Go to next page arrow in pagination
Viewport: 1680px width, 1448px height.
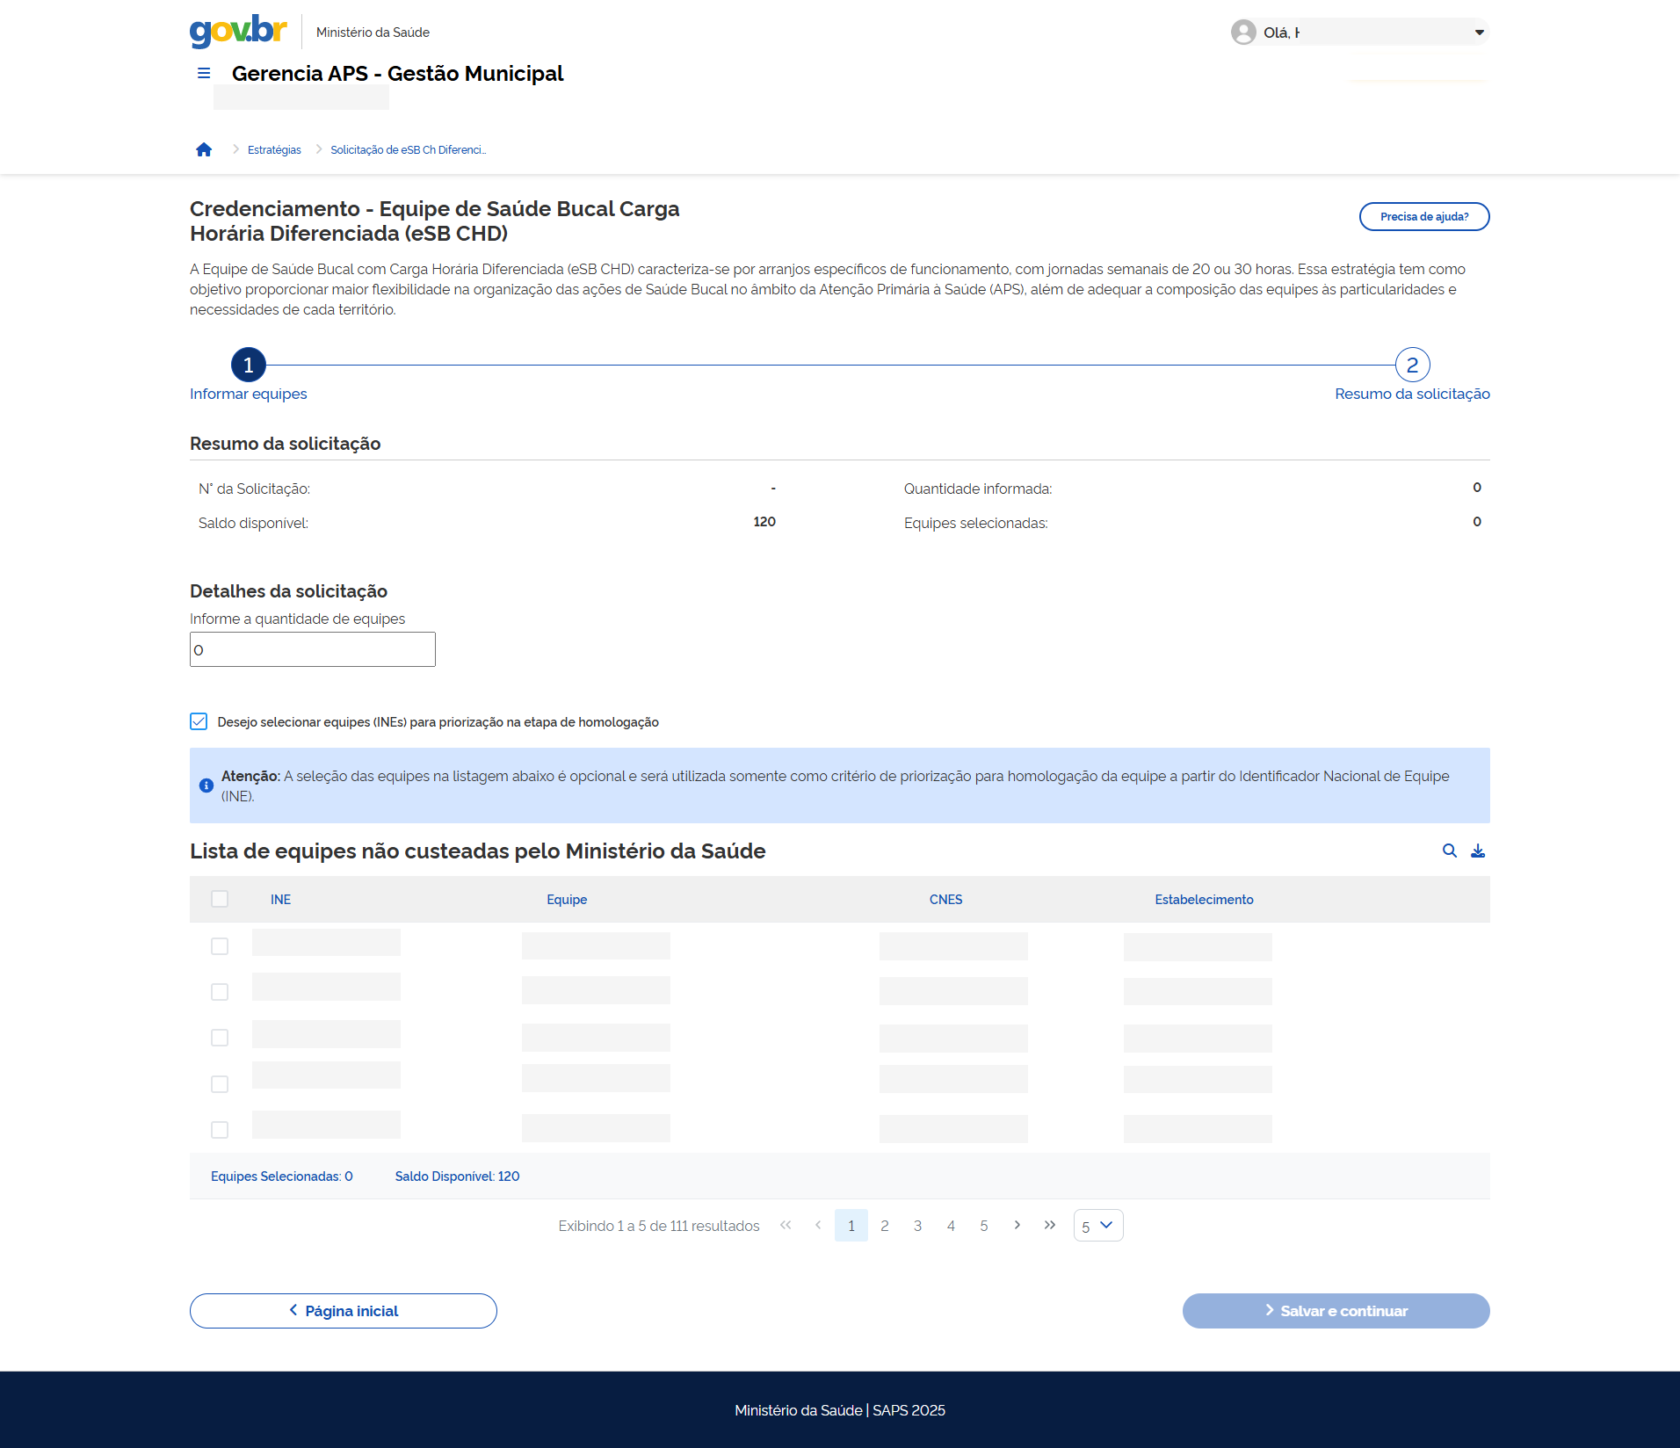pos(1017,1225)
